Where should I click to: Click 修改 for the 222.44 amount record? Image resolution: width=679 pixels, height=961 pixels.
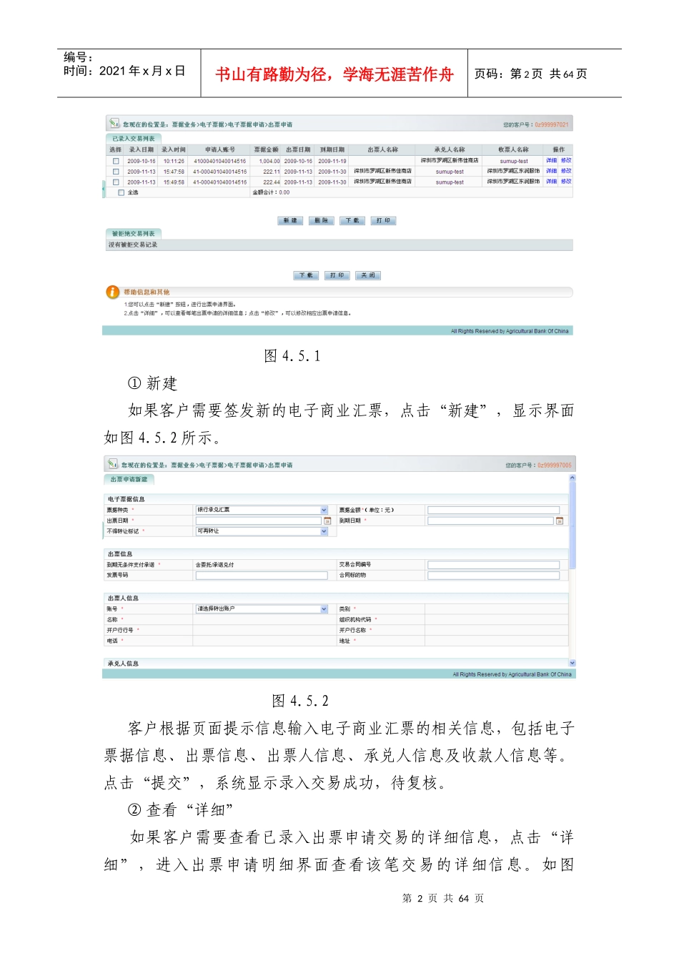(x=566, y=182)
